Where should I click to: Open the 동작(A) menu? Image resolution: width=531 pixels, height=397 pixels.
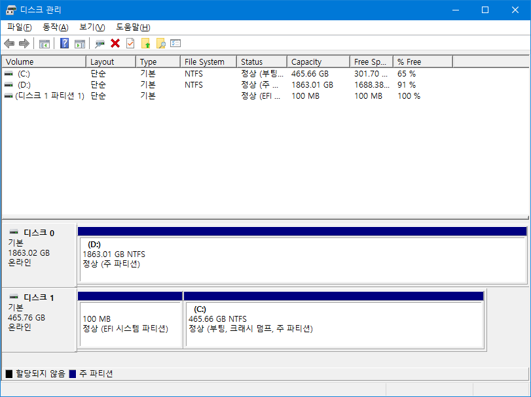[x=56, y=27]
